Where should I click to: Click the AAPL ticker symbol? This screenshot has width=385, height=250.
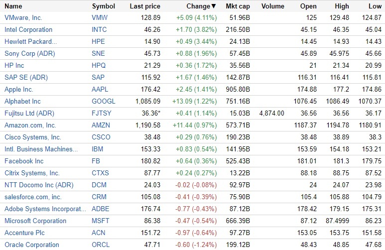pyautogui.click(x=100, y=89)
